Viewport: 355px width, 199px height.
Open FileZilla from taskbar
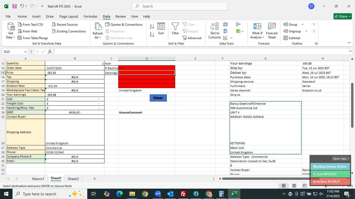[x=183, y=194]
